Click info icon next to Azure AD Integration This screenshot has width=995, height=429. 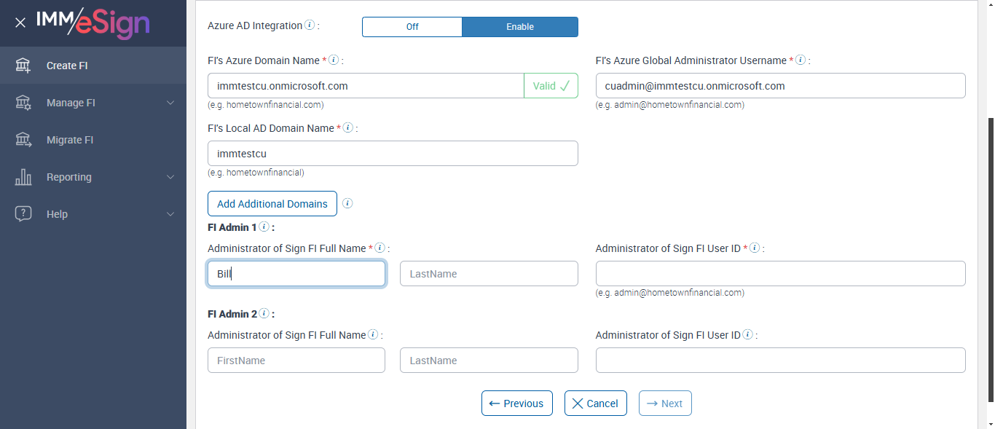(310, 25)
